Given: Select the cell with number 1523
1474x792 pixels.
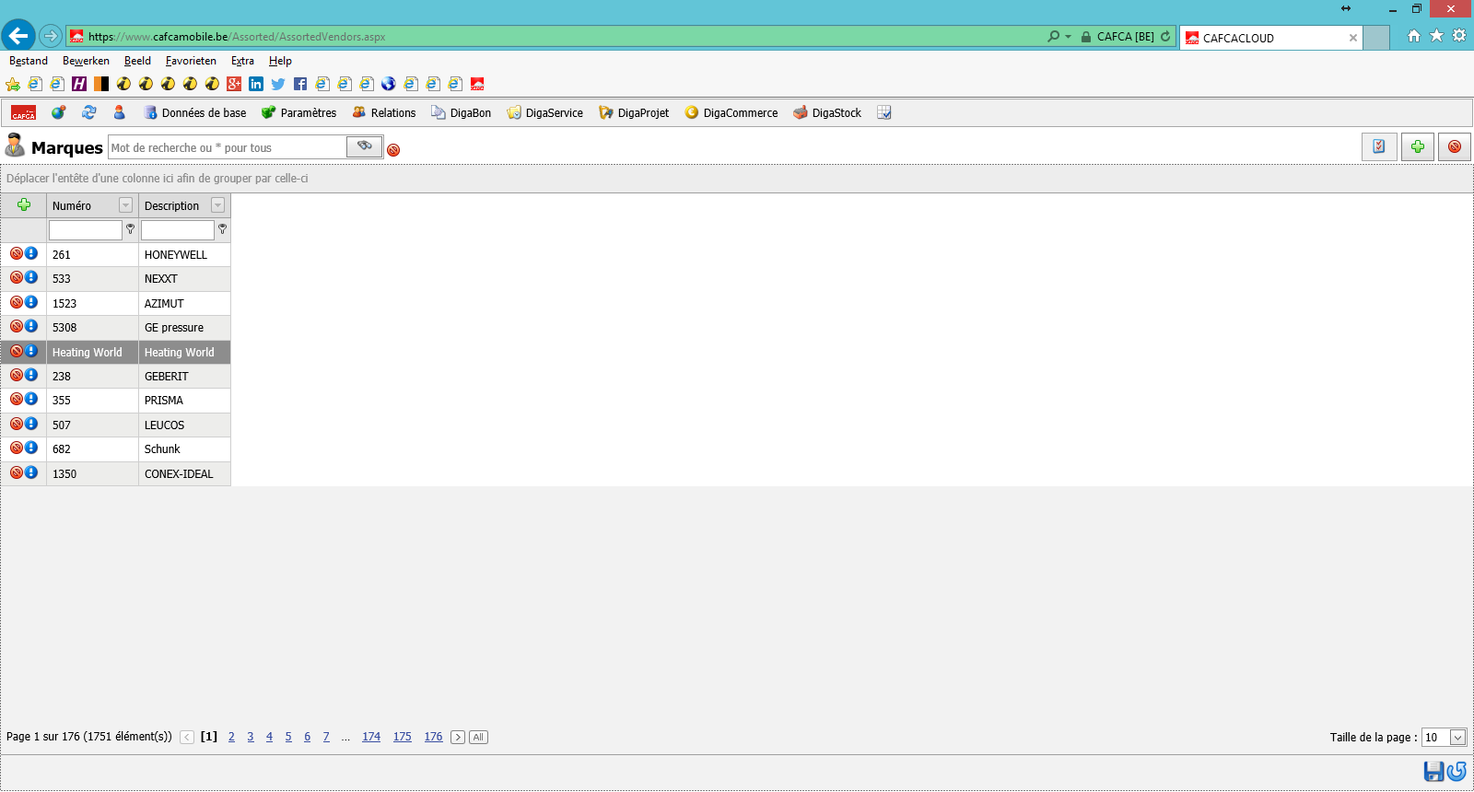Looking at the screenshot, I should pos(92,303).
